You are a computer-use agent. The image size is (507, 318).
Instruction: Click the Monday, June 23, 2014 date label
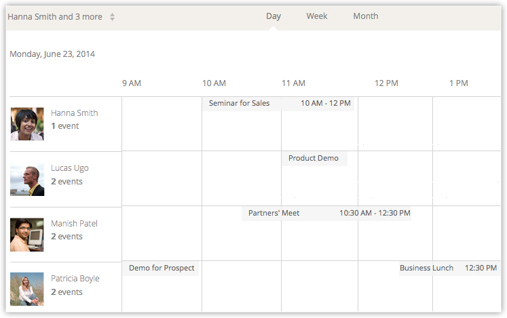[x=52, y=54]
